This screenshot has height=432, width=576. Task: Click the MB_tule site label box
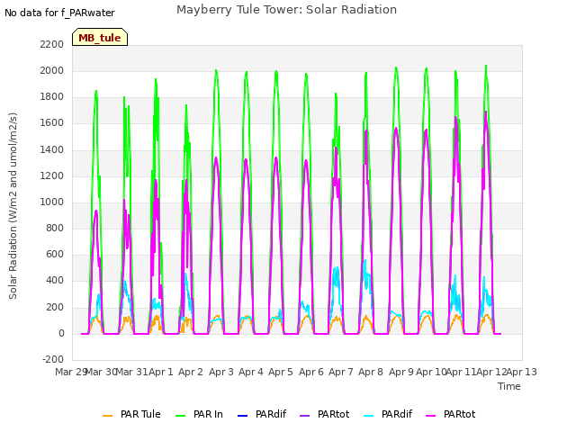(x=100, y=37)
